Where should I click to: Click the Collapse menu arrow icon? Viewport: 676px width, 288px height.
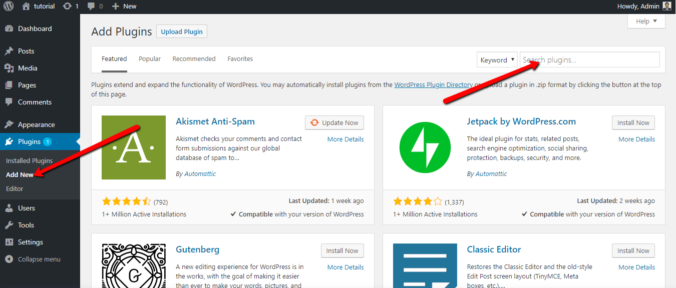(x=9, y=259)
